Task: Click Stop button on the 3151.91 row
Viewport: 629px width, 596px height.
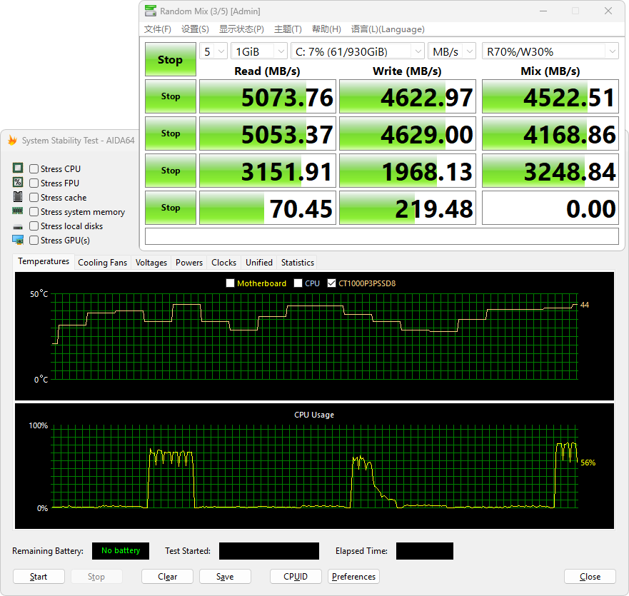Action: pyautogui.click(x=171, y=171)
